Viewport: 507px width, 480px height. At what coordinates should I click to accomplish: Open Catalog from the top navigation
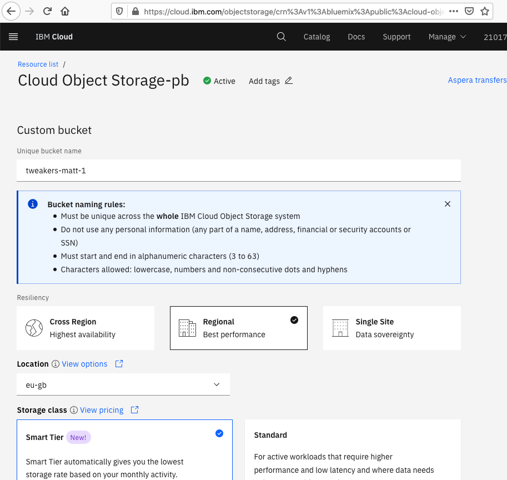(x=317, y=37)
